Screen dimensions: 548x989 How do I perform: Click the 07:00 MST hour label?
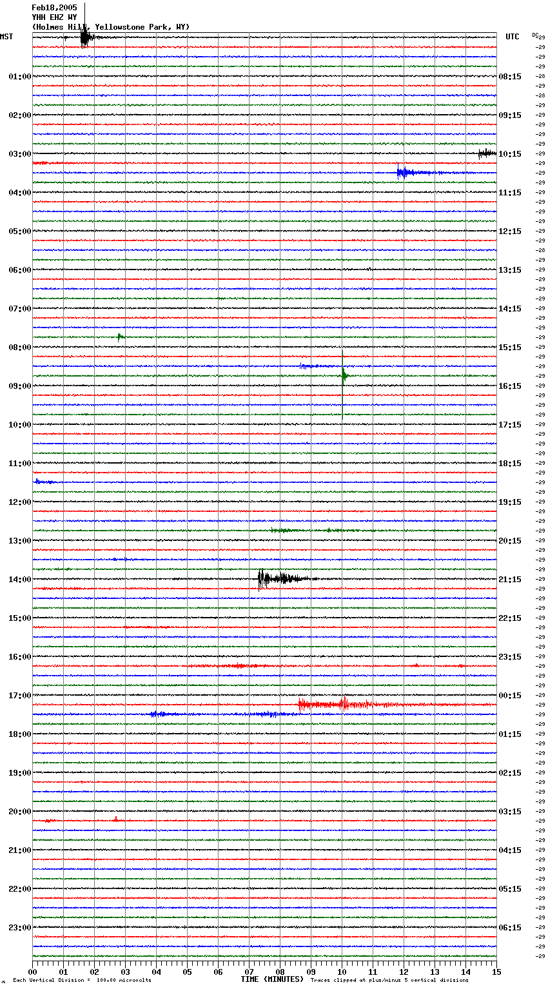click(19, 309)
